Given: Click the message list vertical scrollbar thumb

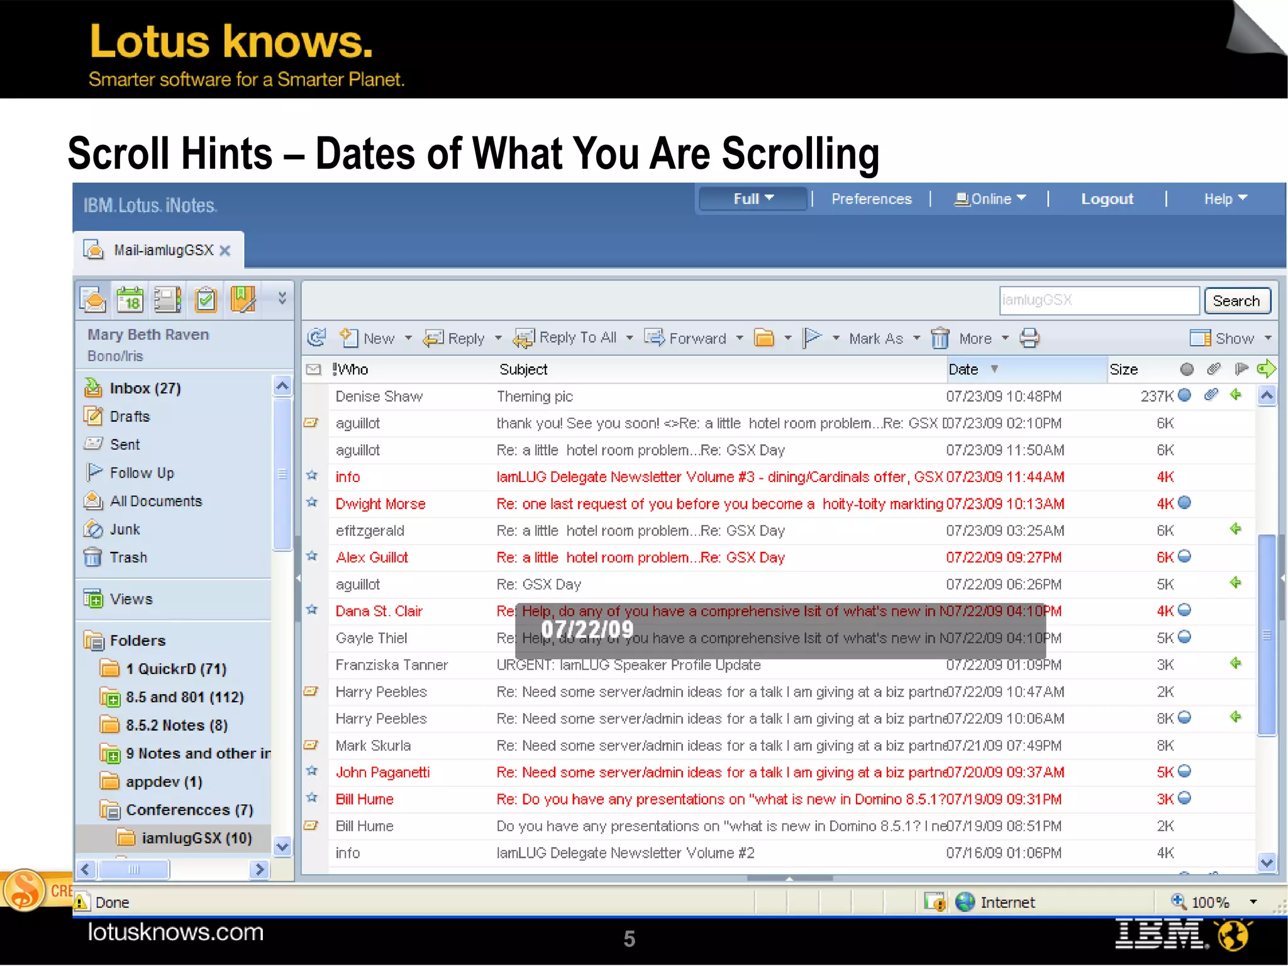Looking at the screenshot, I should 1267,635.
